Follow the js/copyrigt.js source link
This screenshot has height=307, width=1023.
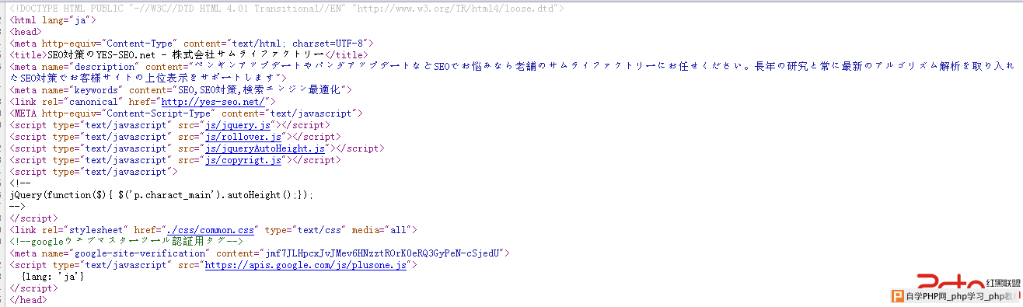click(243, 160)
